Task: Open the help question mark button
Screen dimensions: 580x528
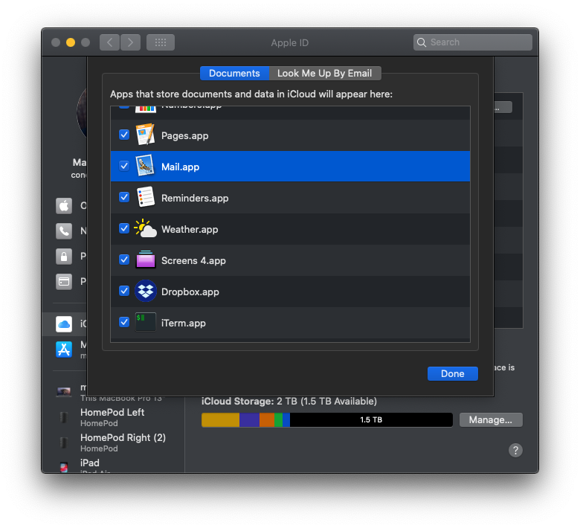Action: (x=515, y=450)
